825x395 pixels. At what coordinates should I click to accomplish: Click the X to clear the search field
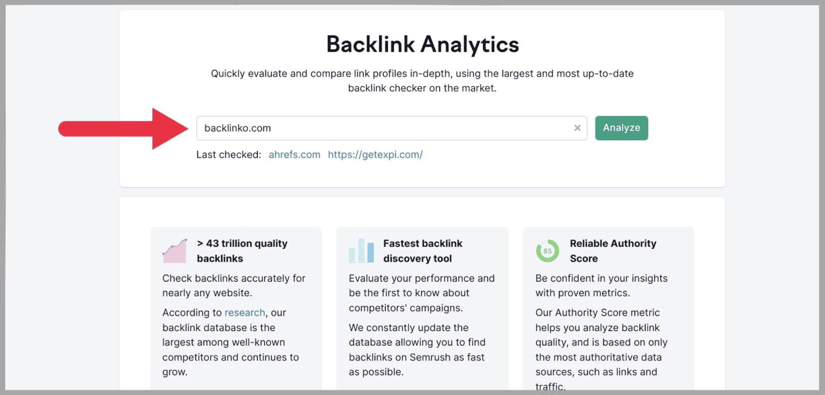[x=577, y=128]
